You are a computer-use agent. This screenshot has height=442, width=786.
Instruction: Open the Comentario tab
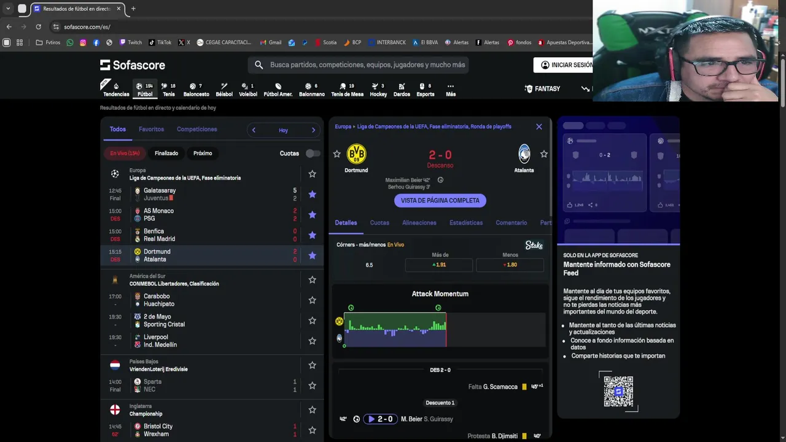point(512,223)
